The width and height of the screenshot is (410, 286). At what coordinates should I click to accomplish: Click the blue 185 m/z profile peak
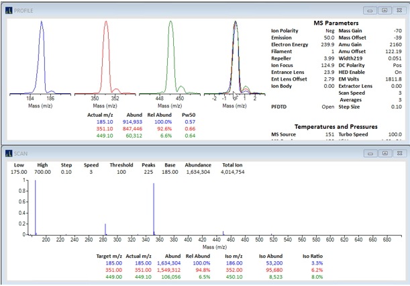click(x=42, y=58)
